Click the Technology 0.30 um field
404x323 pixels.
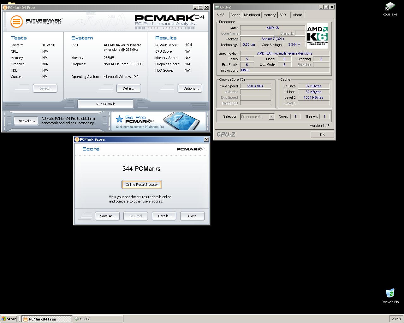click(x=249, y=44)
